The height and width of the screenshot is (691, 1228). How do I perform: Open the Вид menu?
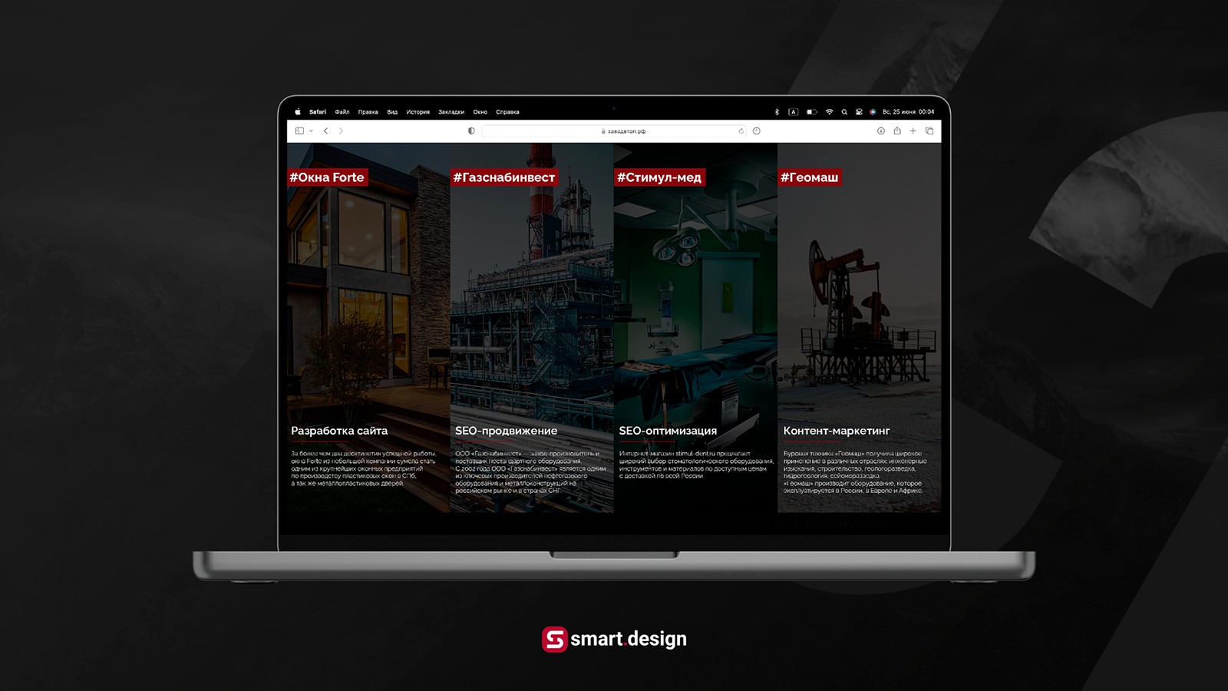coord(392,112)
